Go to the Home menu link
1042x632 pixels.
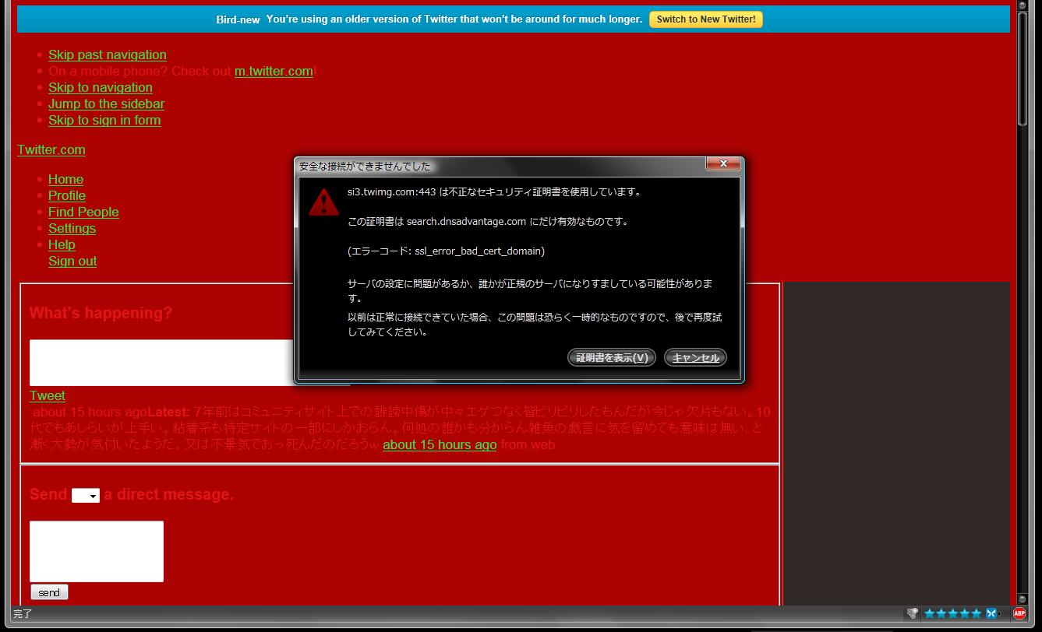[x=65, y=179]
